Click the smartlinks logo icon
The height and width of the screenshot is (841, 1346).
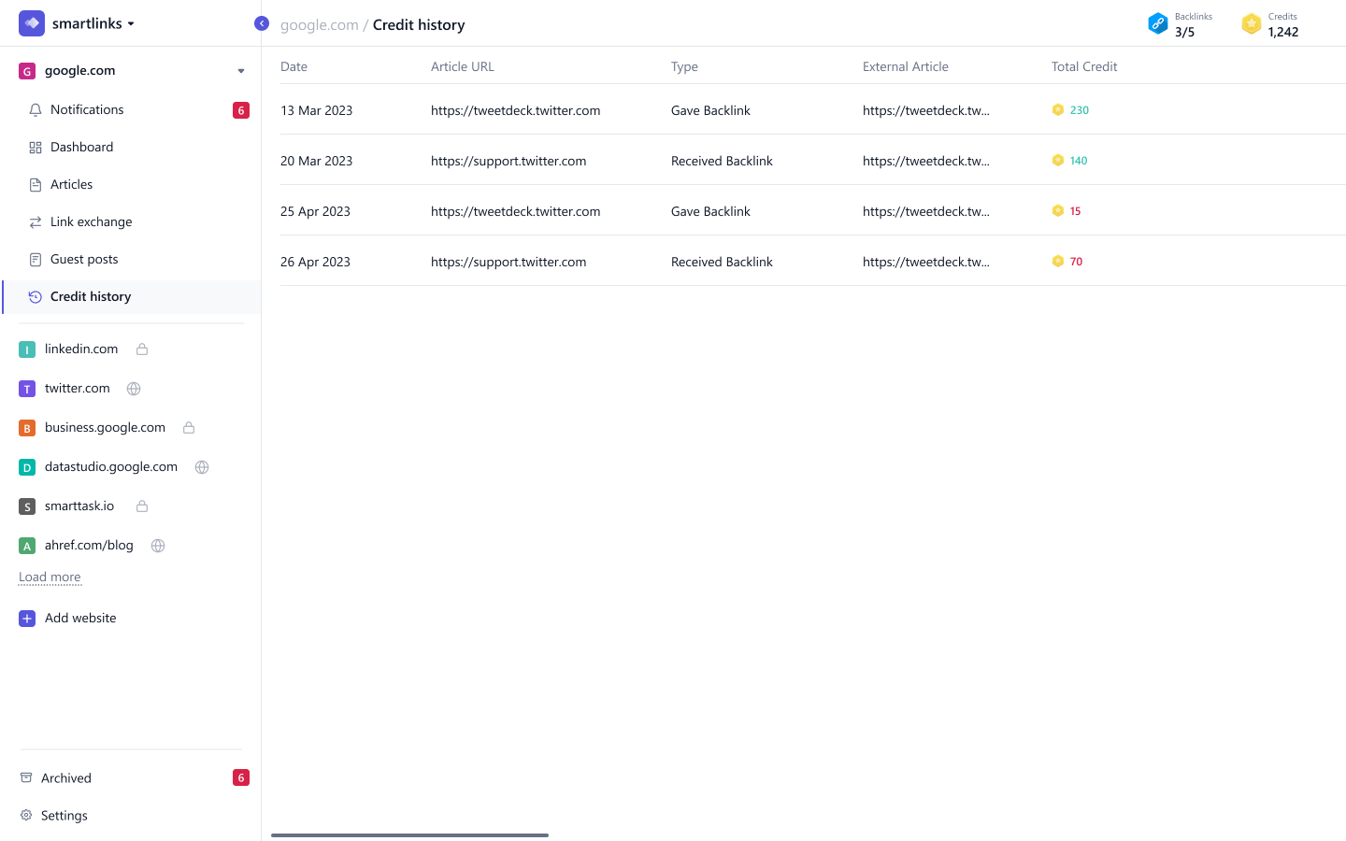tap(32, 23)
